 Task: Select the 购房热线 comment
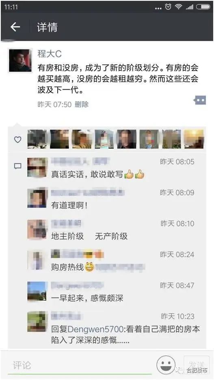point(98,267)
